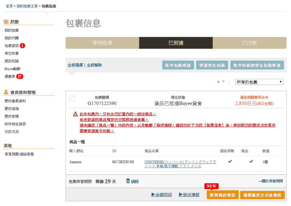Open the 所有的包裹 filter dropdown
The width and height of the screenshot is (291, 206).
259,82
